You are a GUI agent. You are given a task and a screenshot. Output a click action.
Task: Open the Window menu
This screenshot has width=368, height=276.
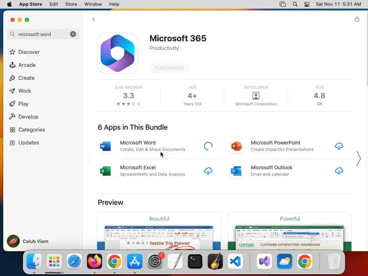pyautogui.click(x=93, y=4)
